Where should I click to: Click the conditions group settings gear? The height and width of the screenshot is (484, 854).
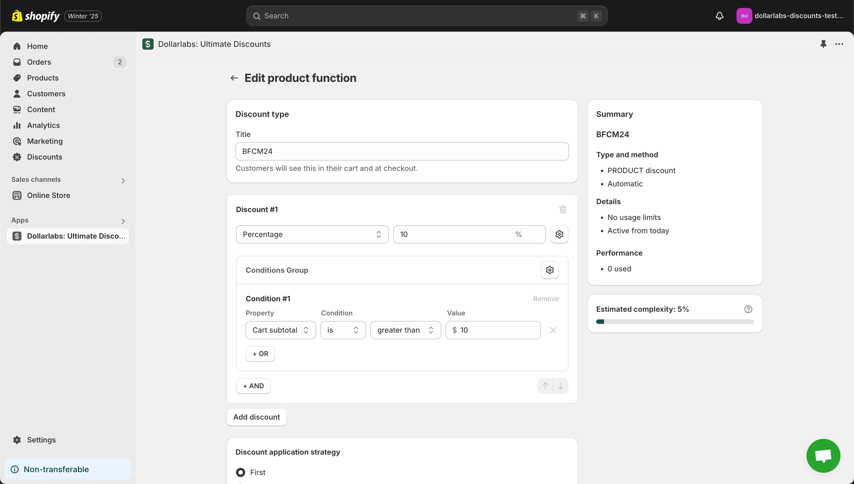[x=550, y=270]
